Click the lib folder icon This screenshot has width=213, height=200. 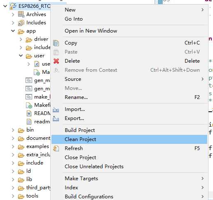point(21,180)
